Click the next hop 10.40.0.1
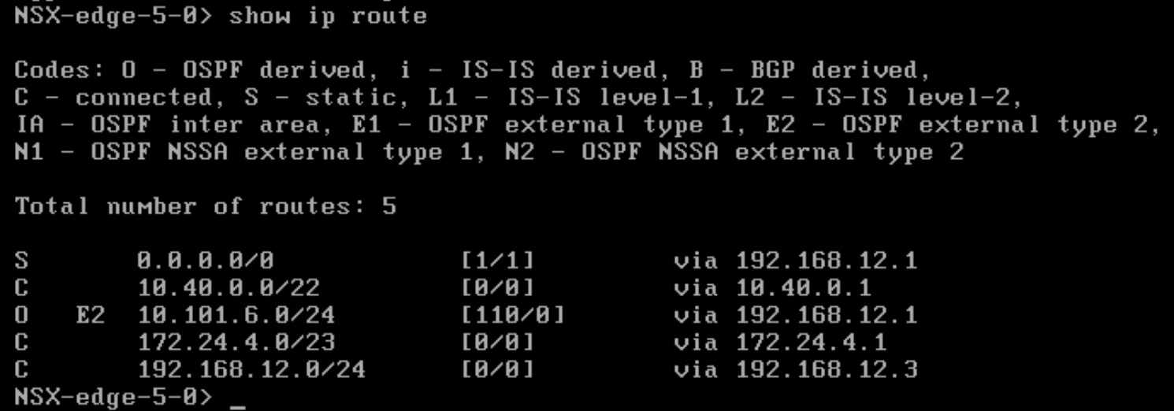The image size is (1174, 411). 804,288
